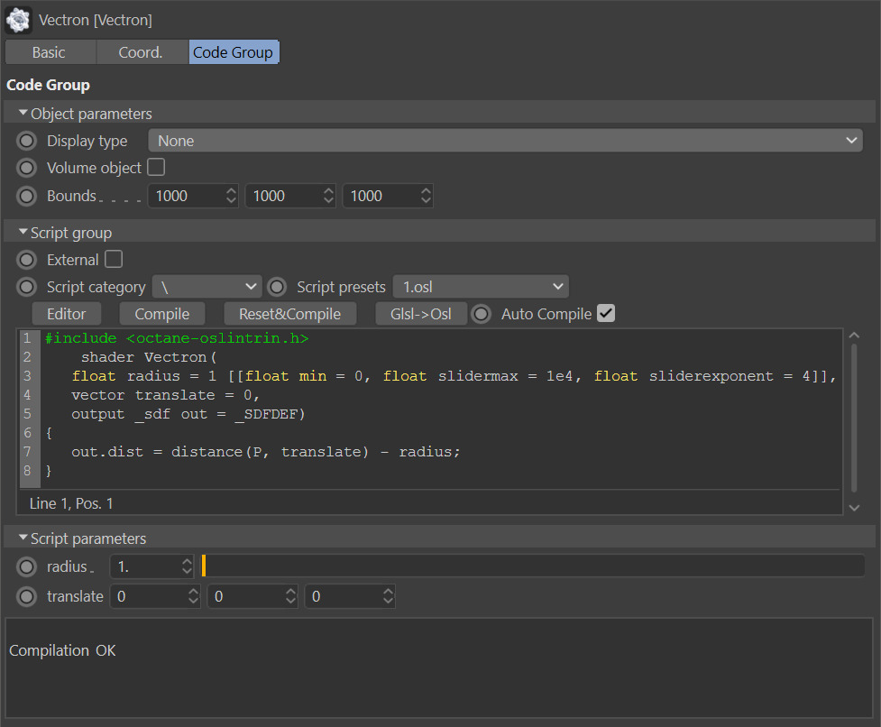Screen dimensions: 881x727
Task: Click the animation dot beside Script category
Action: pyautogui.click(x=26, y=287)
